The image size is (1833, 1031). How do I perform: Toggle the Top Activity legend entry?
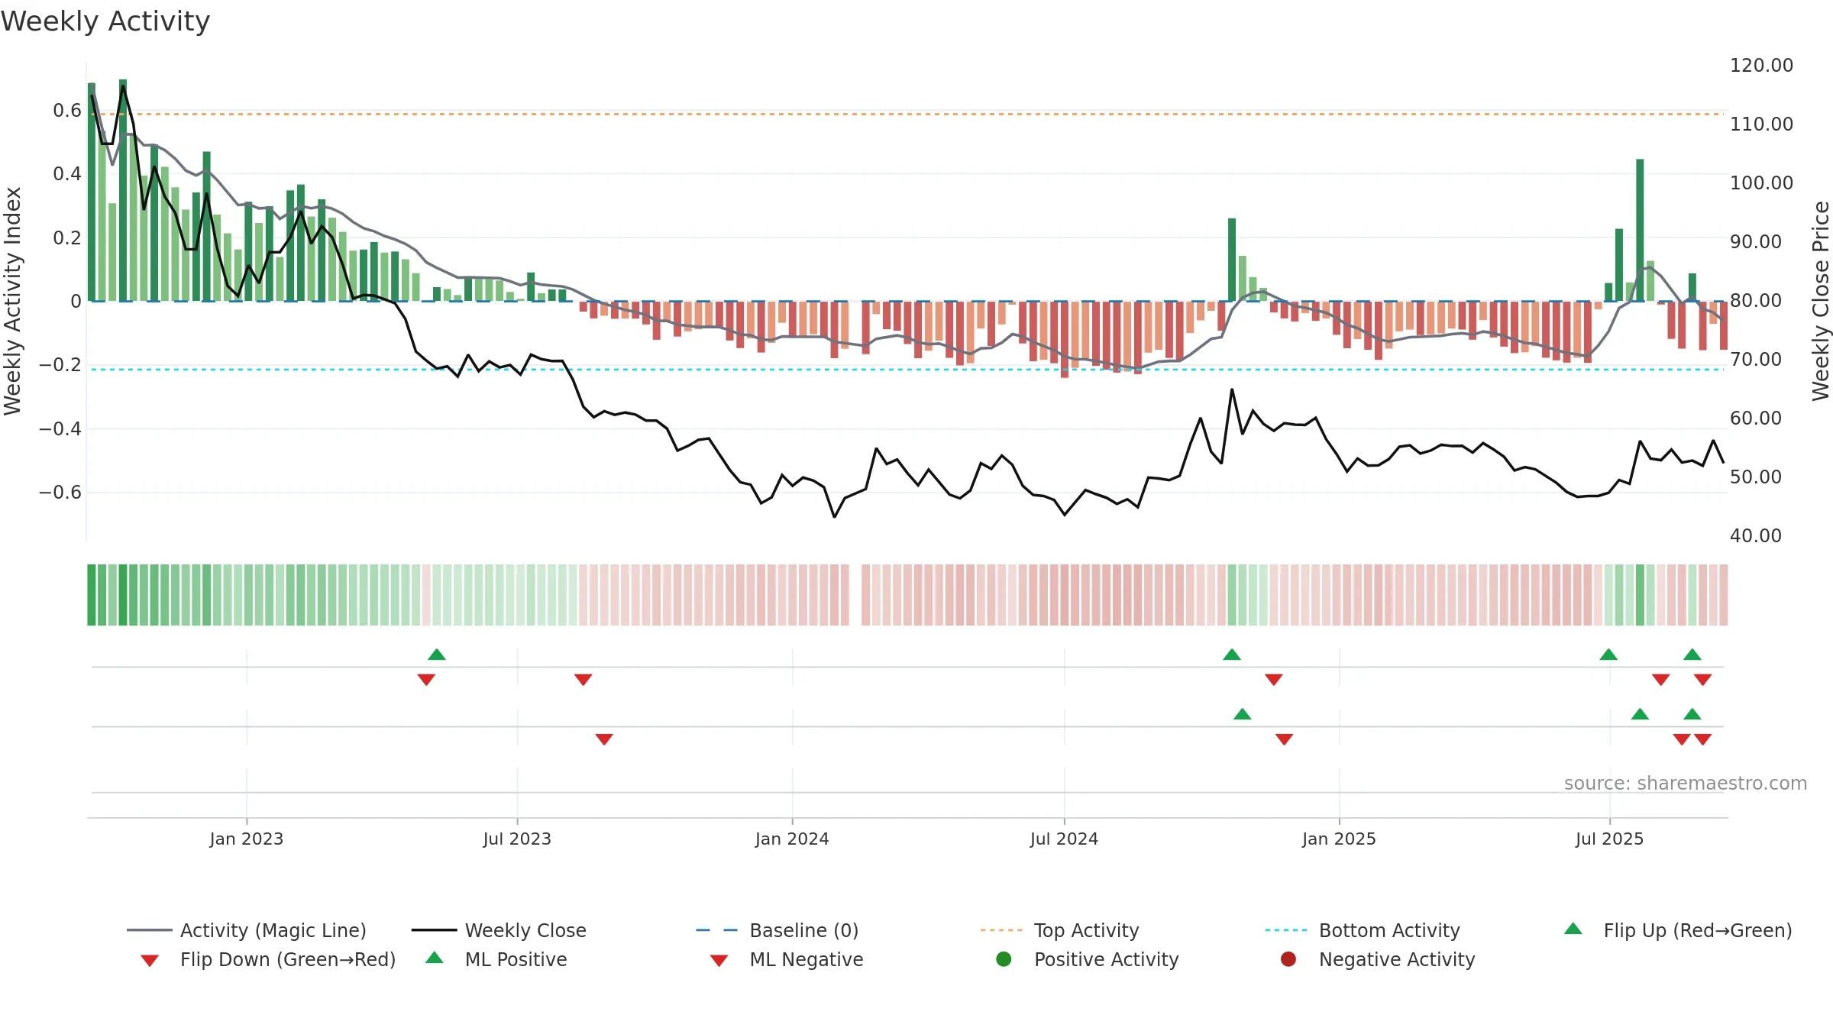pos(1060,930)
